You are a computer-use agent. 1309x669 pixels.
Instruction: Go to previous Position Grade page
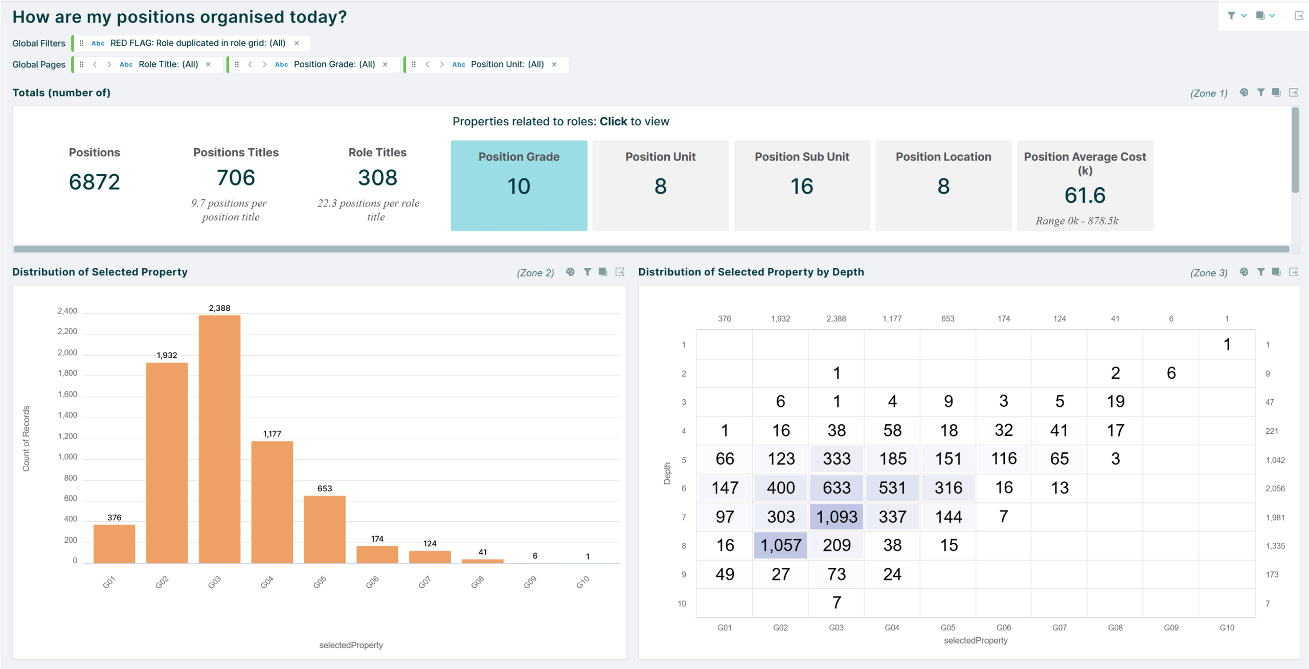tap(250, 64)
